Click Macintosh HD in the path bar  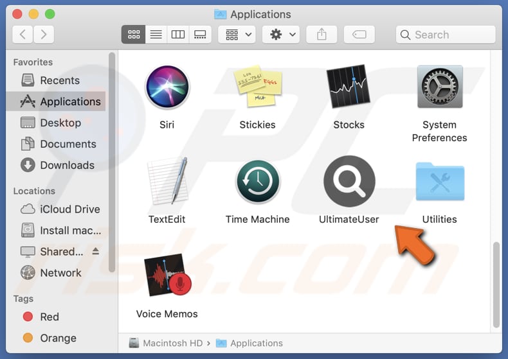tap(166, 343)
